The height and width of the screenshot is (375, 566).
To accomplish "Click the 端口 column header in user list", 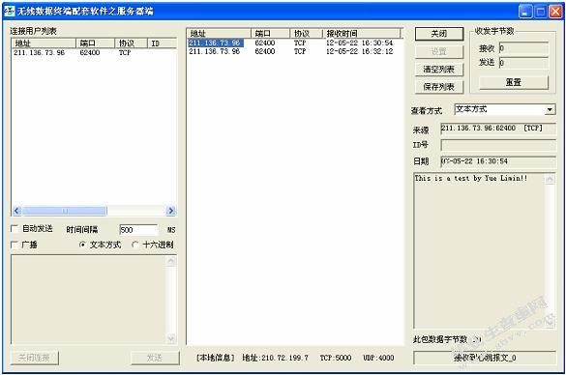I will tap(95, 43).
